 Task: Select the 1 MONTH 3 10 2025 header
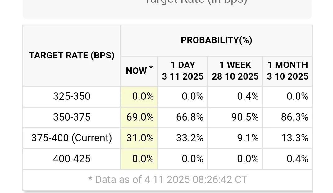point(288,71)
